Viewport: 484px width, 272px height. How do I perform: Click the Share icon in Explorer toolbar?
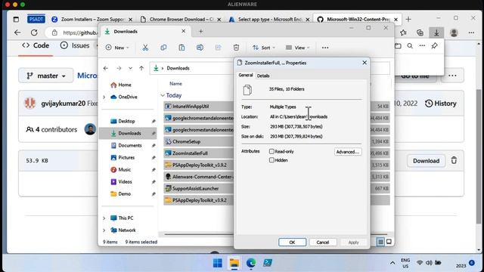218,48
